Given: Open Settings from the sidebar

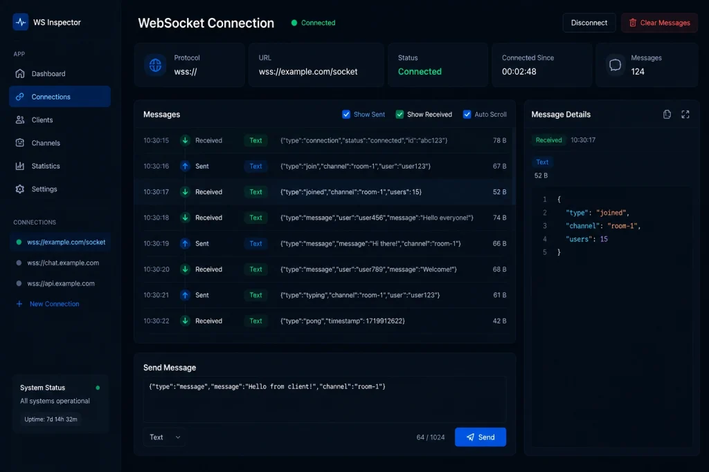Looking at the screenshot, I should pyautogui.click(x=60, y=189).
